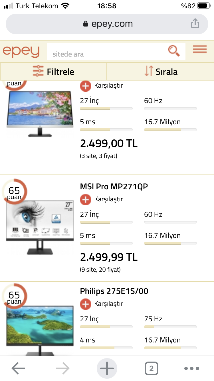Open the Philips 275E1S/00 product title
Viewport: 214px width, 381px height.
(114, 291)
